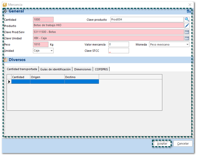The height and width of the screenshot is (156, 197).
Task: Open the Clave Prod/Serv catalog icon
Action: [x=187, y=32]
